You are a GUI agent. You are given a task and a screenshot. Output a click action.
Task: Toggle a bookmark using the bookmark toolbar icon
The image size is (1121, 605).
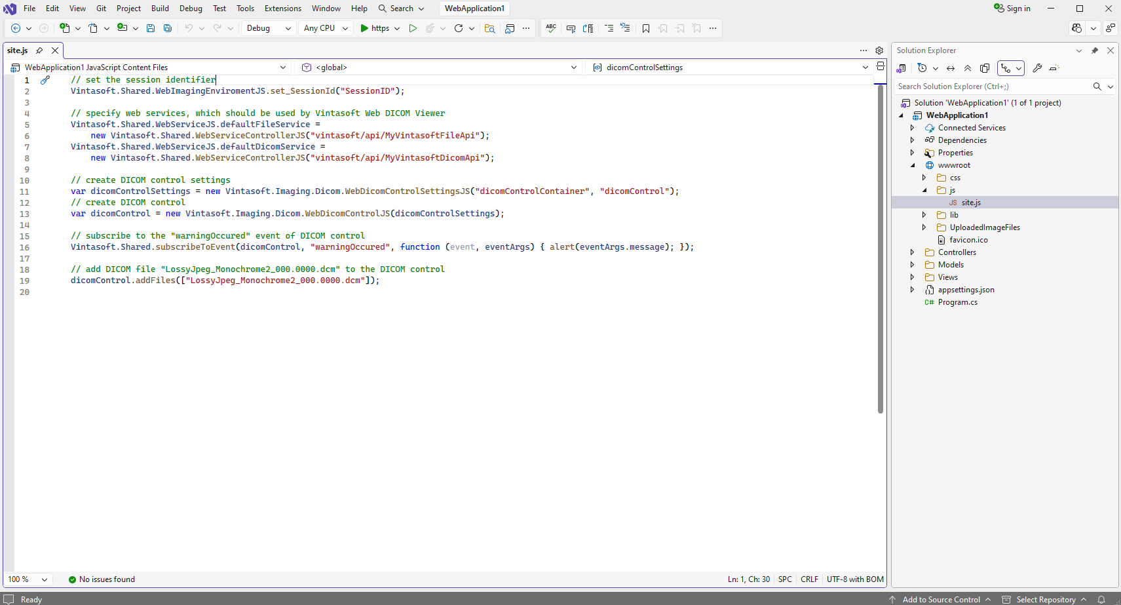(646, 28)
